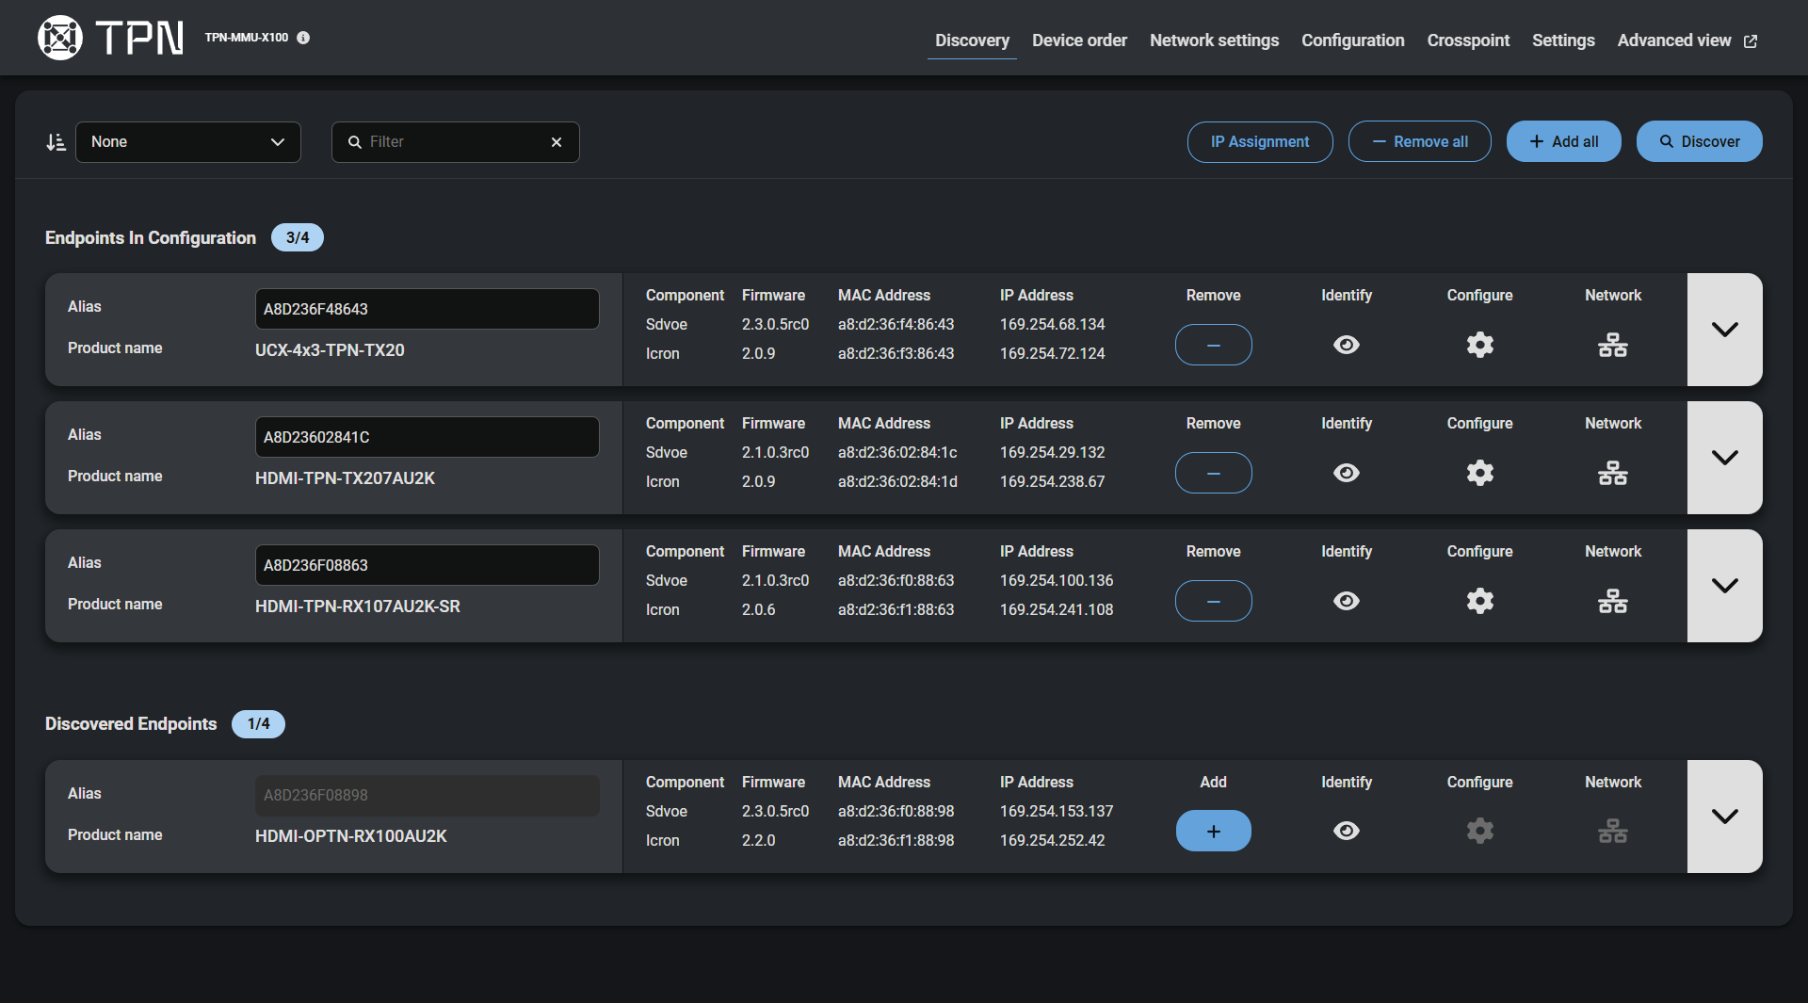Toggle Identify eye for UCX-4x3-TPN-TX20

pyautogui.click(x=1347, y=345)
